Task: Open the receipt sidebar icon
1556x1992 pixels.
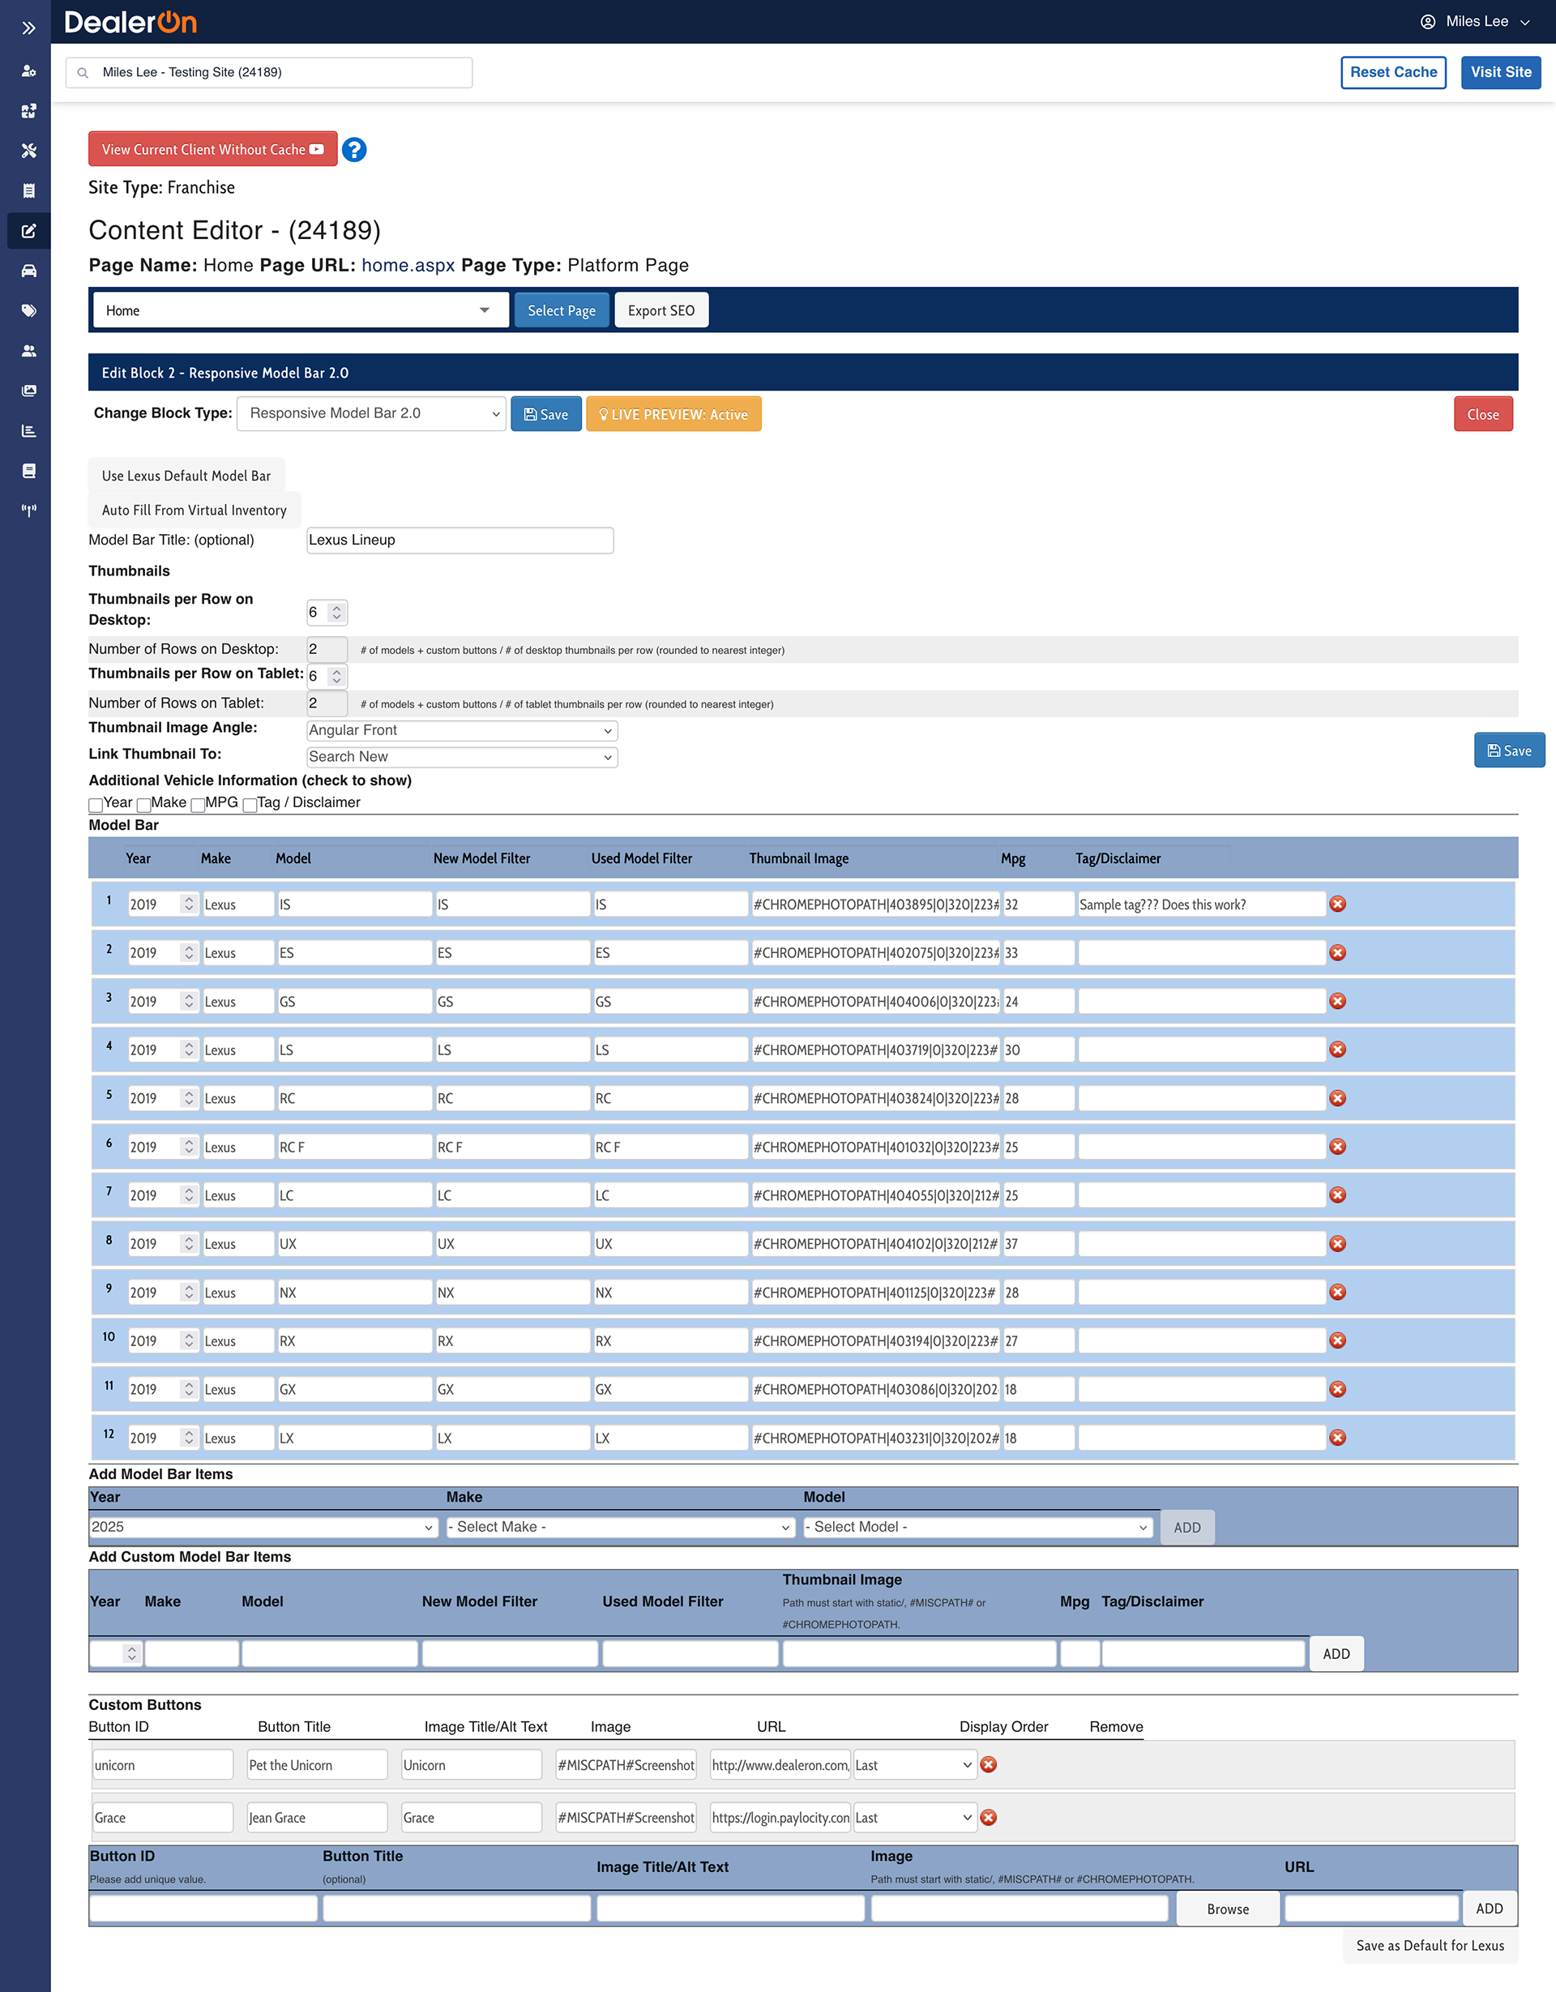Action: 28,190
